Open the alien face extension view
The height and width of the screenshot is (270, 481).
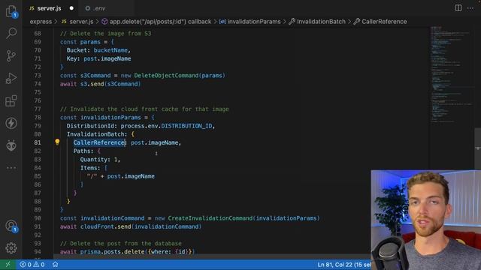pyautogui.click(x=11, y=145)
